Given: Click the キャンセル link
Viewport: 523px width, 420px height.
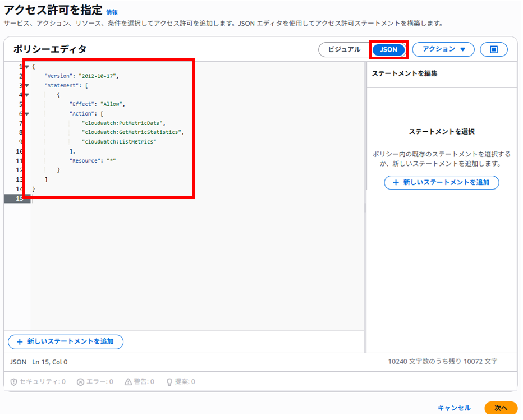Looking at the screenshot, I should pos(454,408).
